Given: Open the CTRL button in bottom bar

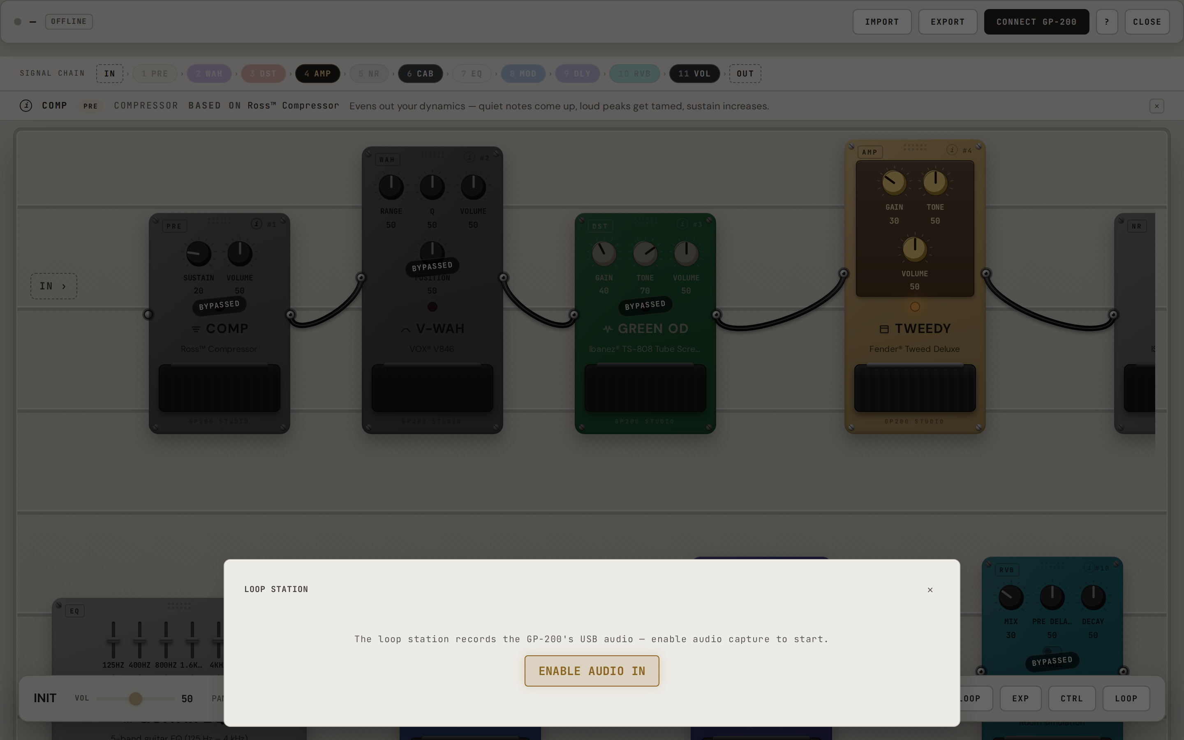Looking at the screenshot, I should pos(1072,698).
